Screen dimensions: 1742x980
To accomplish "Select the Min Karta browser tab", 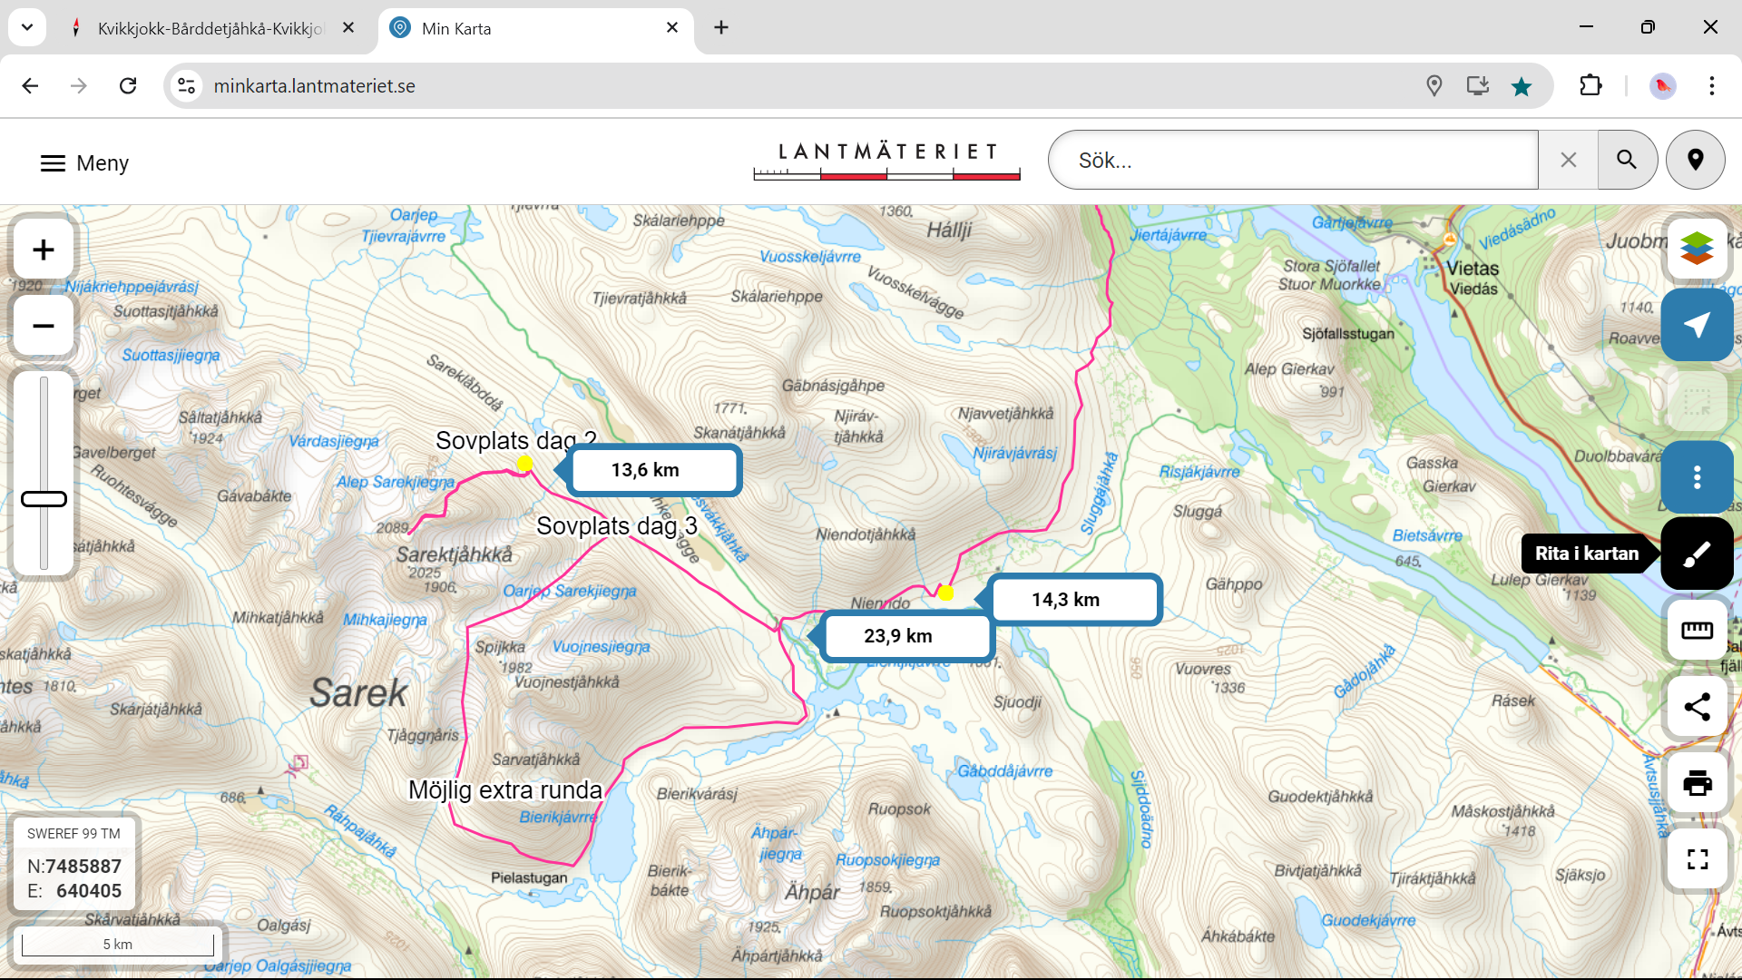I will coord(535,28).
